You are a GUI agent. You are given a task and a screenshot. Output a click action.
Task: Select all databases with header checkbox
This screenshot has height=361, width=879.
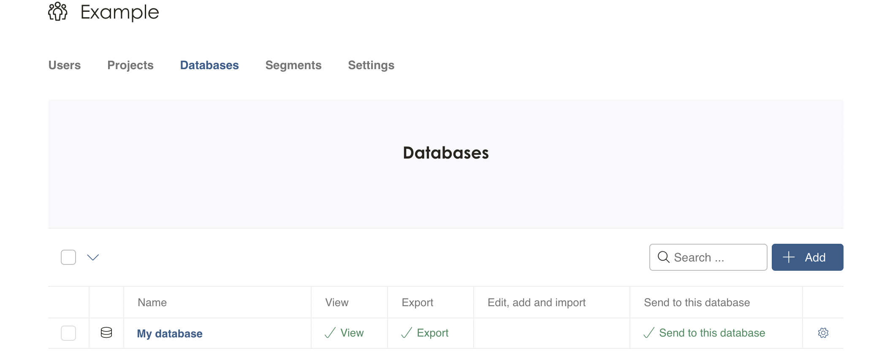pos(68,257)
